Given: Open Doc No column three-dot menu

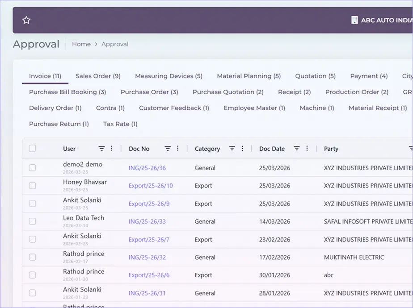Looking at the screenshot, I should coord(178,148).
